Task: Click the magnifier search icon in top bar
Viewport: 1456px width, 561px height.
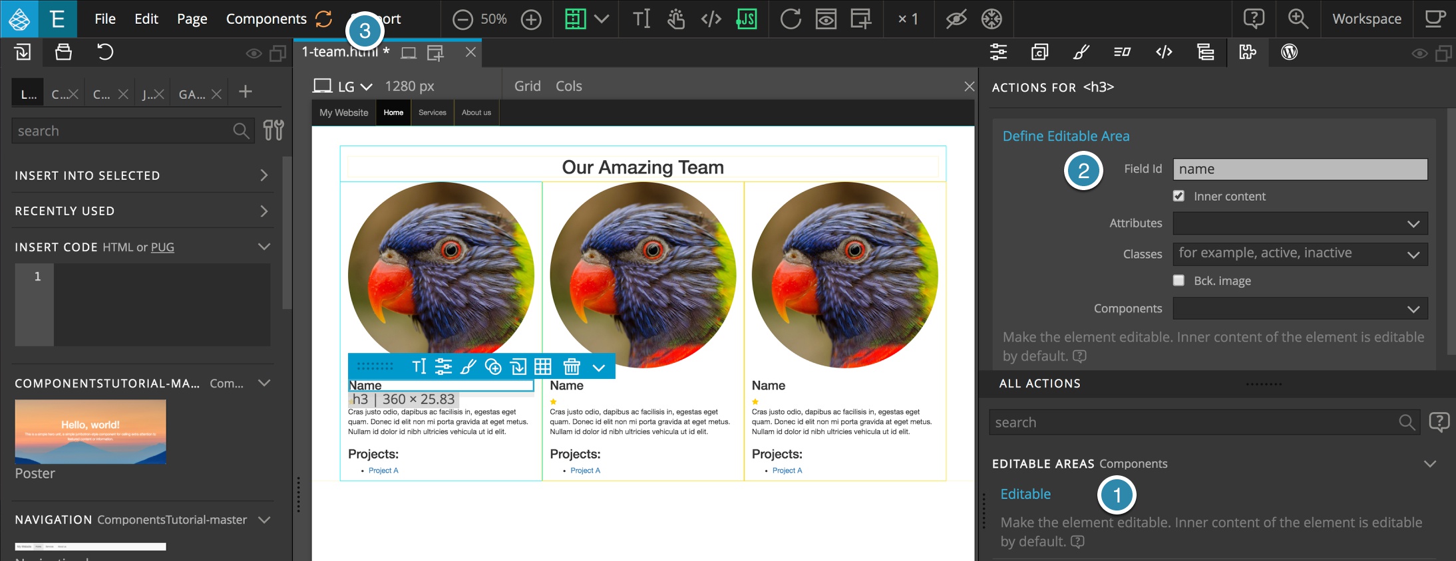Action: point(1298,19)
